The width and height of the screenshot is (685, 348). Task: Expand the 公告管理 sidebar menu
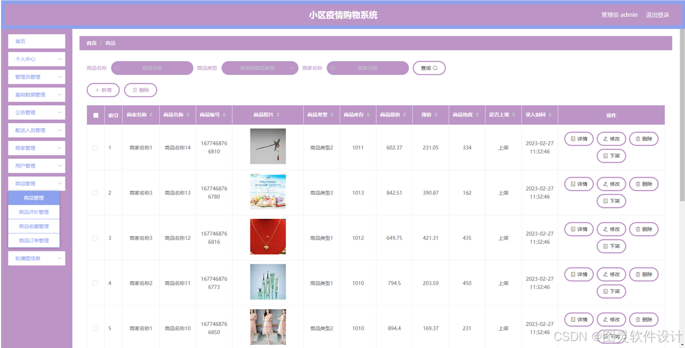(37, 112)
